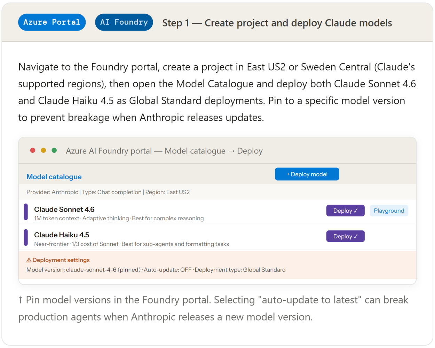
Task: Select the Claude Haiku 4.5 model row title
Action: click(62, 235)
